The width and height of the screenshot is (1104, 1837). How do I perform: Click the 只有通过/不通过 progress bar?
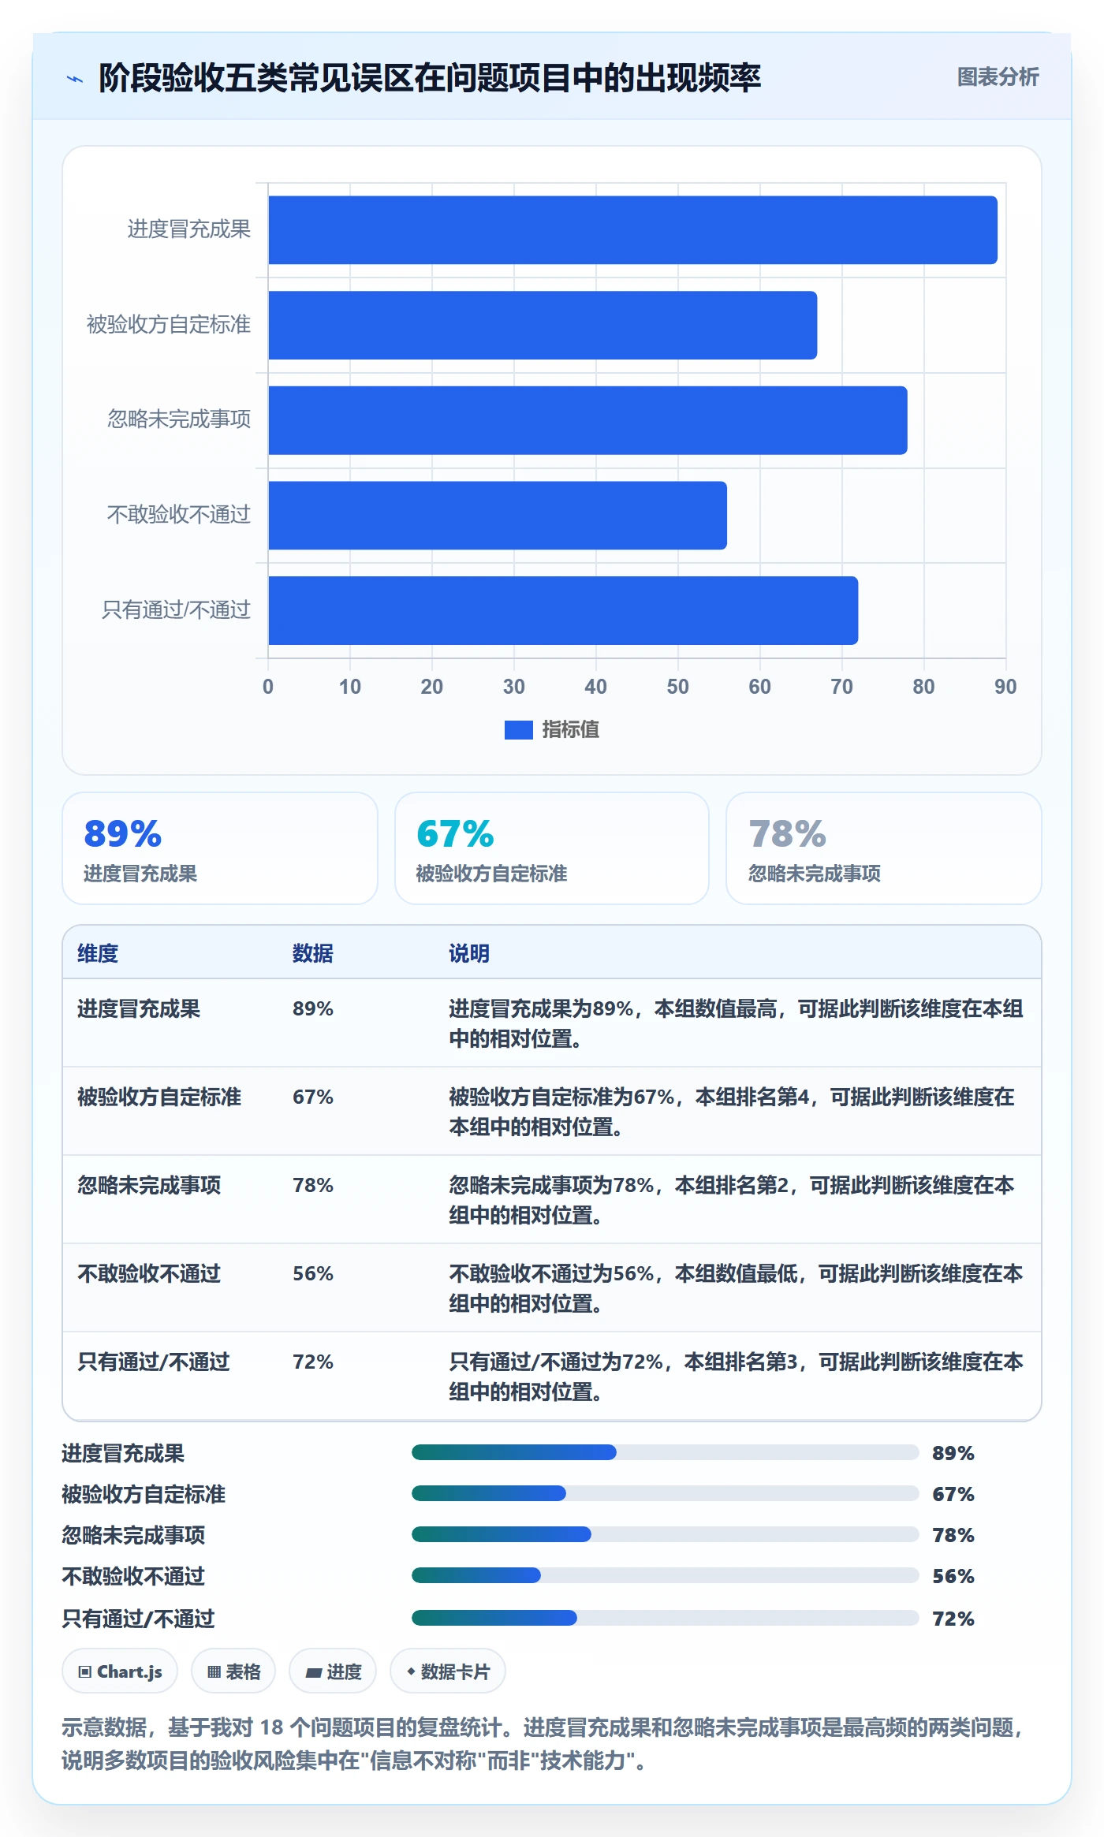(666, 1618)
